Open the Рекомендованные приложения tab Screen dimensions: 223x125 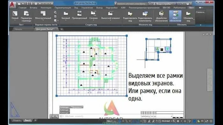point(144,8)
